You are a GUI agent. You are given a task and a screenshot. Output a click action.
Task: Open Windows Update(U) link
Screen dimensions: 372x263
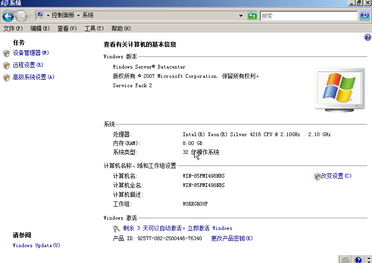coord(36,245)
